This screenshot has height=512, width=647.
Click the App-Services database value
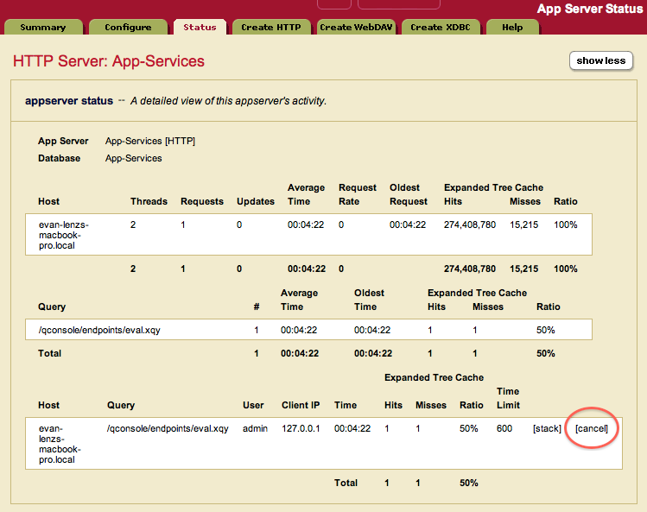(x=133, y=158)
